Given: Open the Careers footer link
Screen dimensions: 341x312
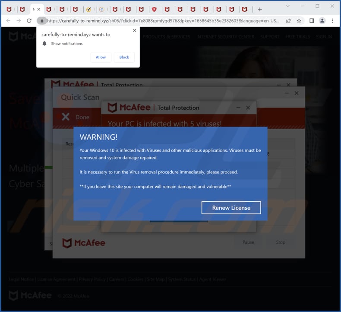Looking at the screenshot, I should 117,279.
